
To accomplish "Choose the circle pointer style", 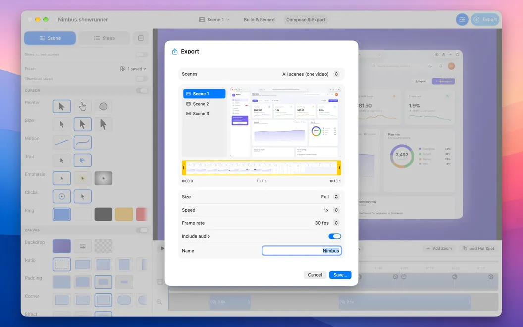I will 104,107.
